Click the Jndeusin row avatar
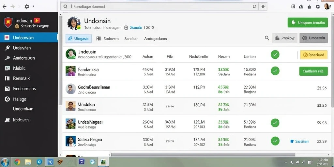334x167 pixels. point(71,54)
